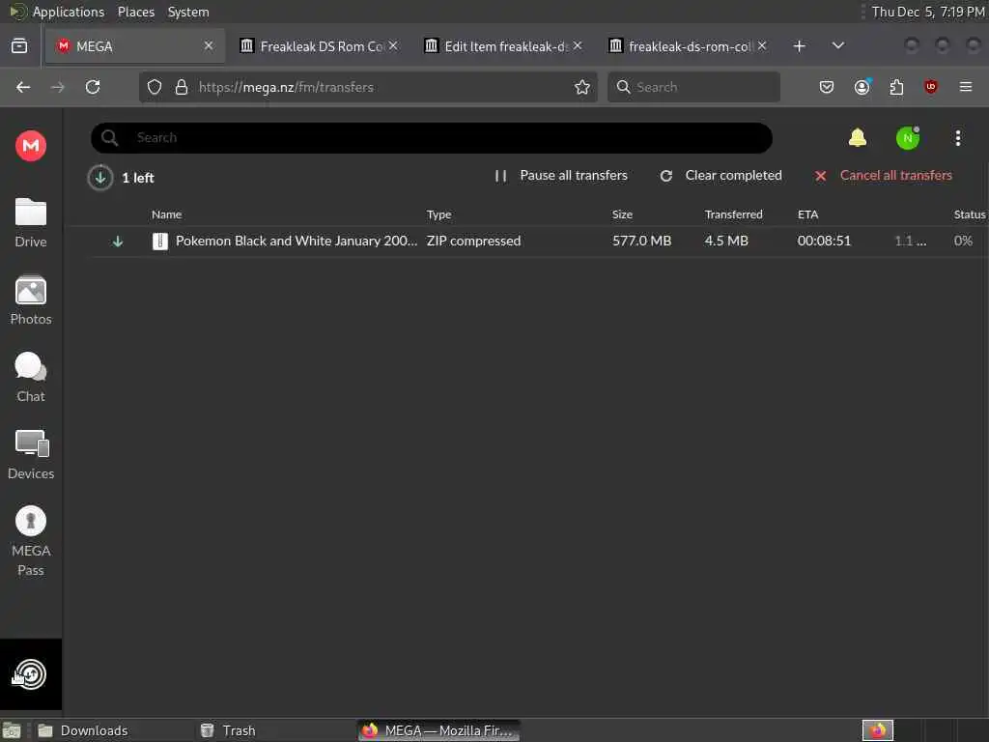The image size is (989, 742).
Task: Click the Transferred column header
Action: click(734, 214)
